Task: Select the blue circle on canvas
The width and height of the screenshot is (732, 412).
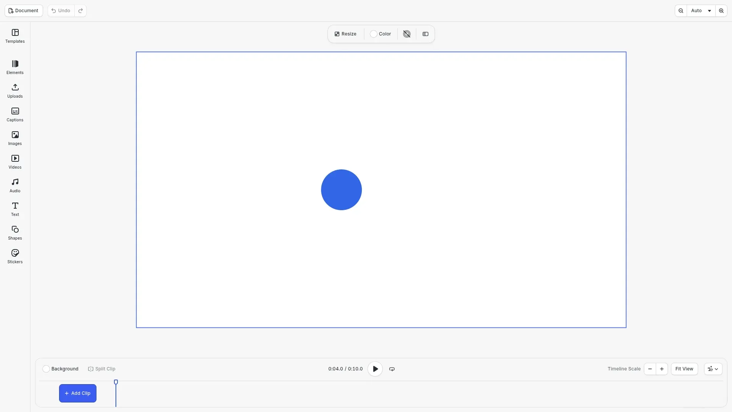Action: (x=341, y=190)
